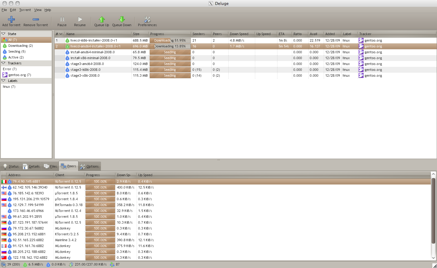Click the French flag for peer 91.121.161.76
Viewport: 437px width, 268px height.
(x=4, y=246)
